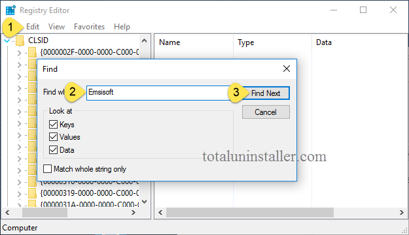Expand the {0000002F-0000-0000-C000 key
409x235 pixels.
pyautogui.click(x=19, y=53)
